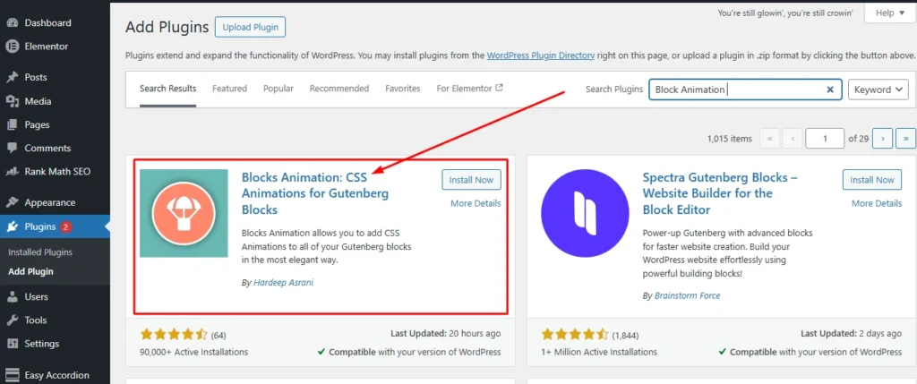Click the Tools wrench icon
The image size is (917, 384).
[12, 320]
